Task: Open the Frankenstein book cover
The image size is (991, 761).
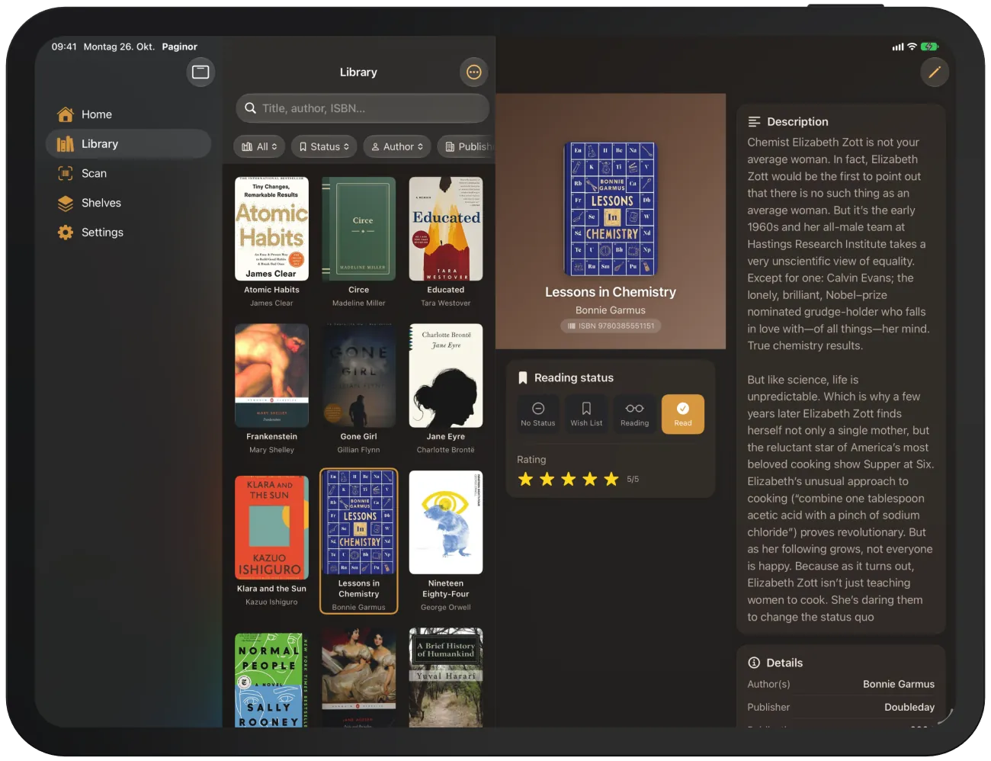Action: click(x=271, y=375)
